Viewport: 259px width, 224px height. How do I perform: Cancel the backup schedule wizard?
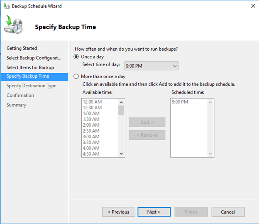228,212
